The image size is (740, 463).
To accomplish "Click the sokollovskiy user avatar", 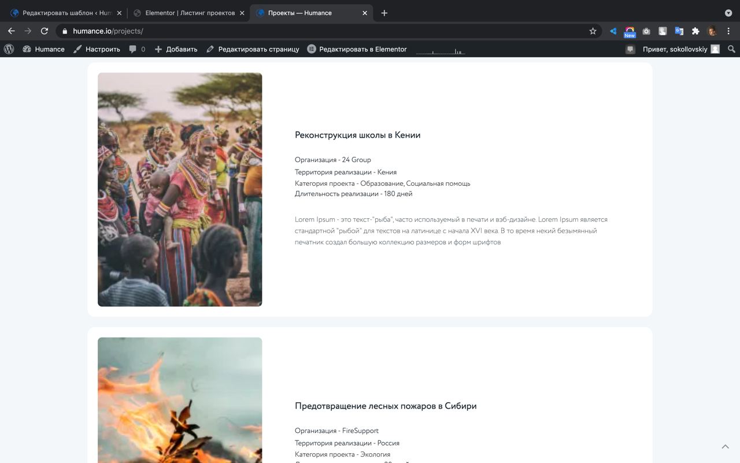I will coord(715,49).
